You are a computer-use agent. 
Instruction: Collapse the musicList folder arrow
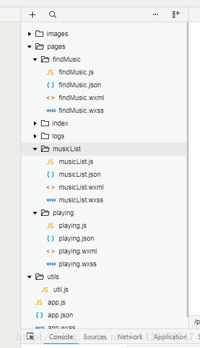(35, 149)
